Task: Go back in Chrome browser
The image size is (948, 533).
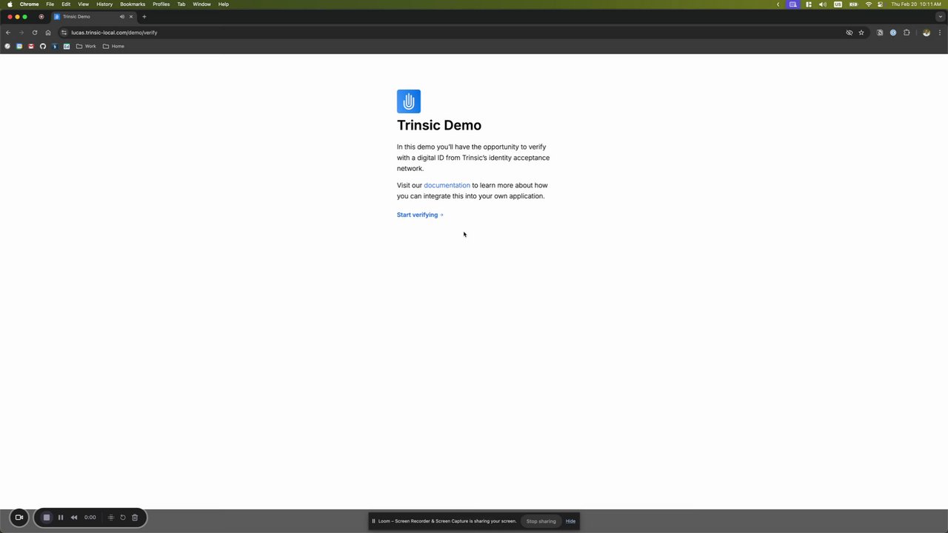Action: pyautogui.click(x=8, y=33)
